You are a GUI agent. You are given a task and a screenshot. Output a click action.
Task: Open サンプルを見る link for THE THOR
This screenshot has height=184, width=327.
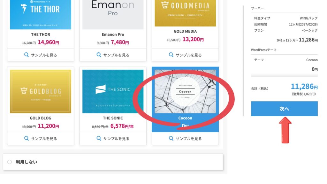(x=44, y=55)
